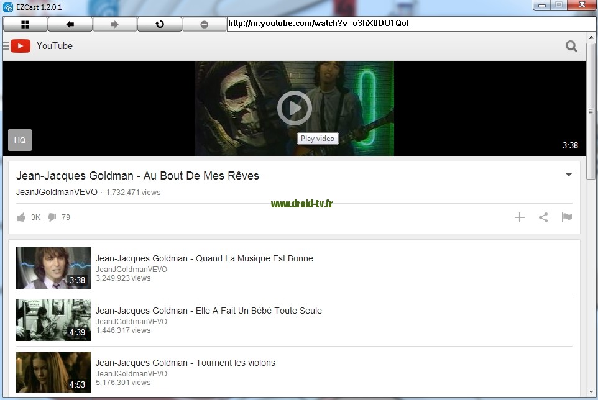Click the '1,732,471 views' text

tap(133, 193)
